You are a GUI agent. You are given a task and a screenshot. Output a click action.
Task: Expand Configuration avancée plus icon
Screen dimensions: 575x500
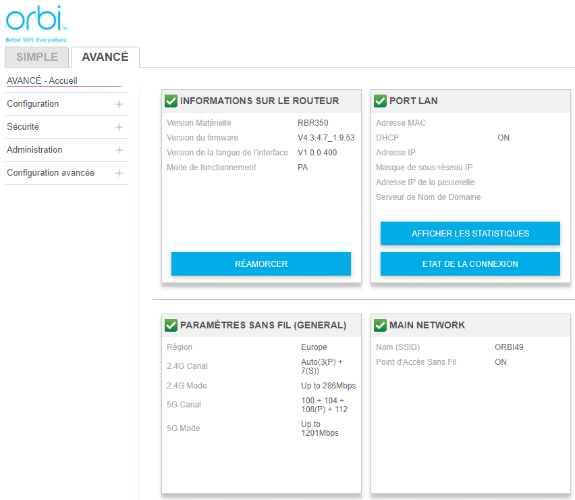119,173
